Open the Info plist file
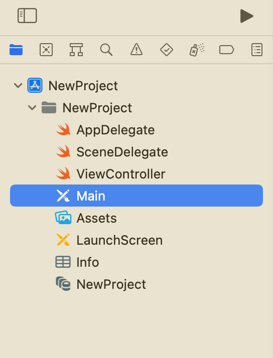The height and width of the screenshot is (358, 274). [x=136, y=262]
